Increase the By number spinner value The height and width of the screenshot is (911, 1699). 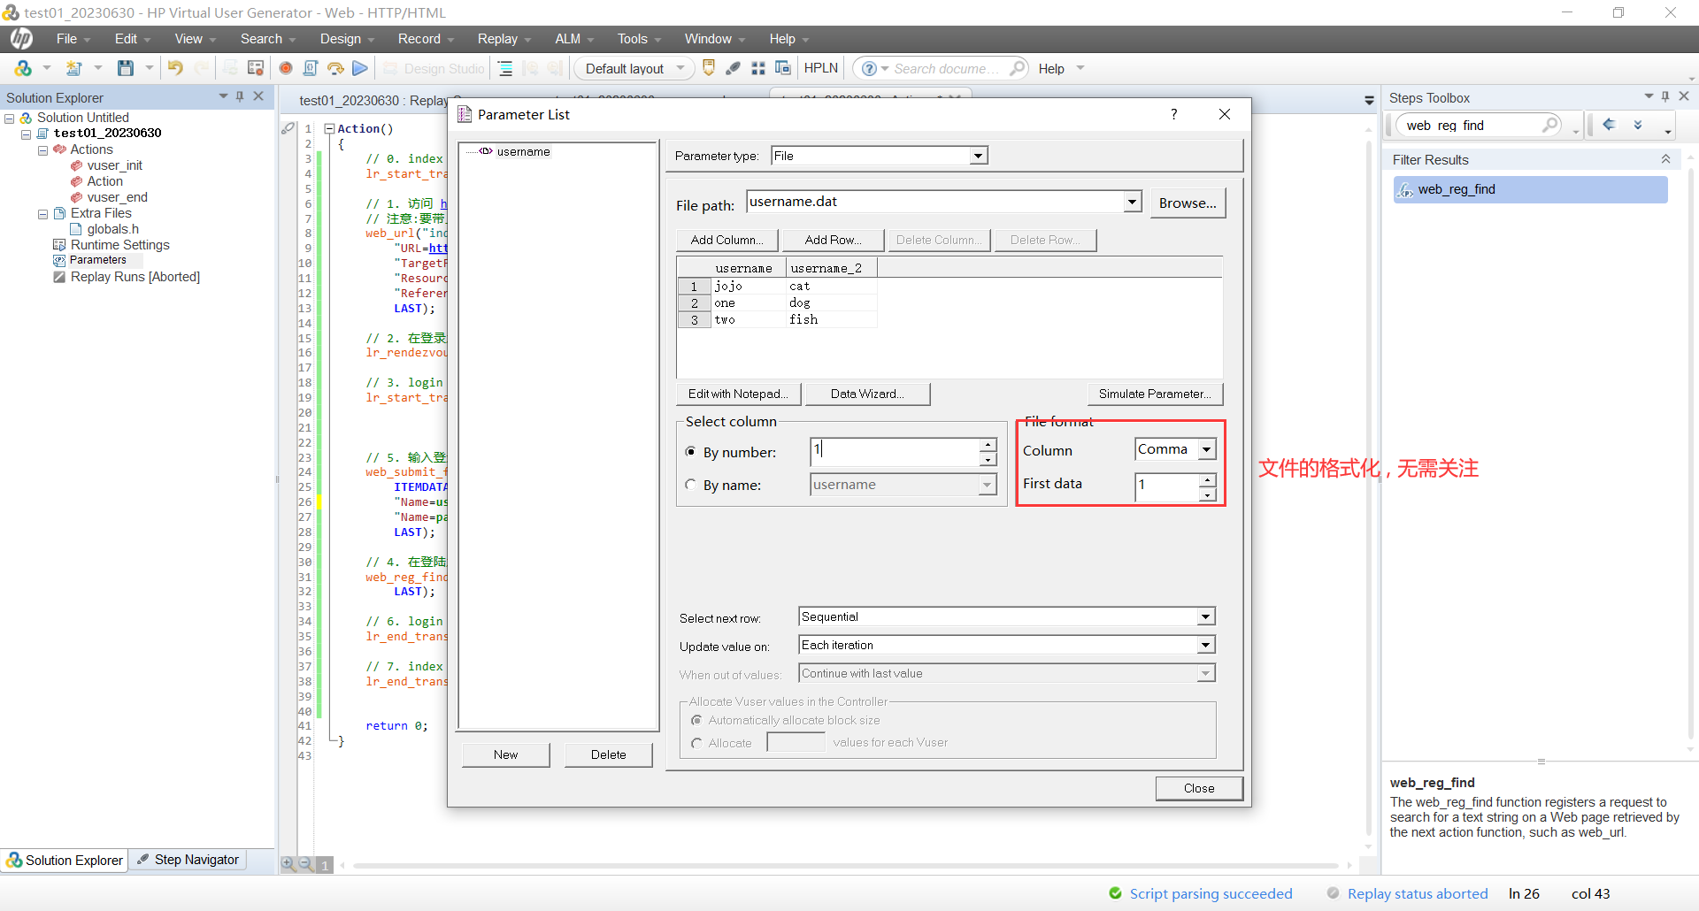(988, 444)
